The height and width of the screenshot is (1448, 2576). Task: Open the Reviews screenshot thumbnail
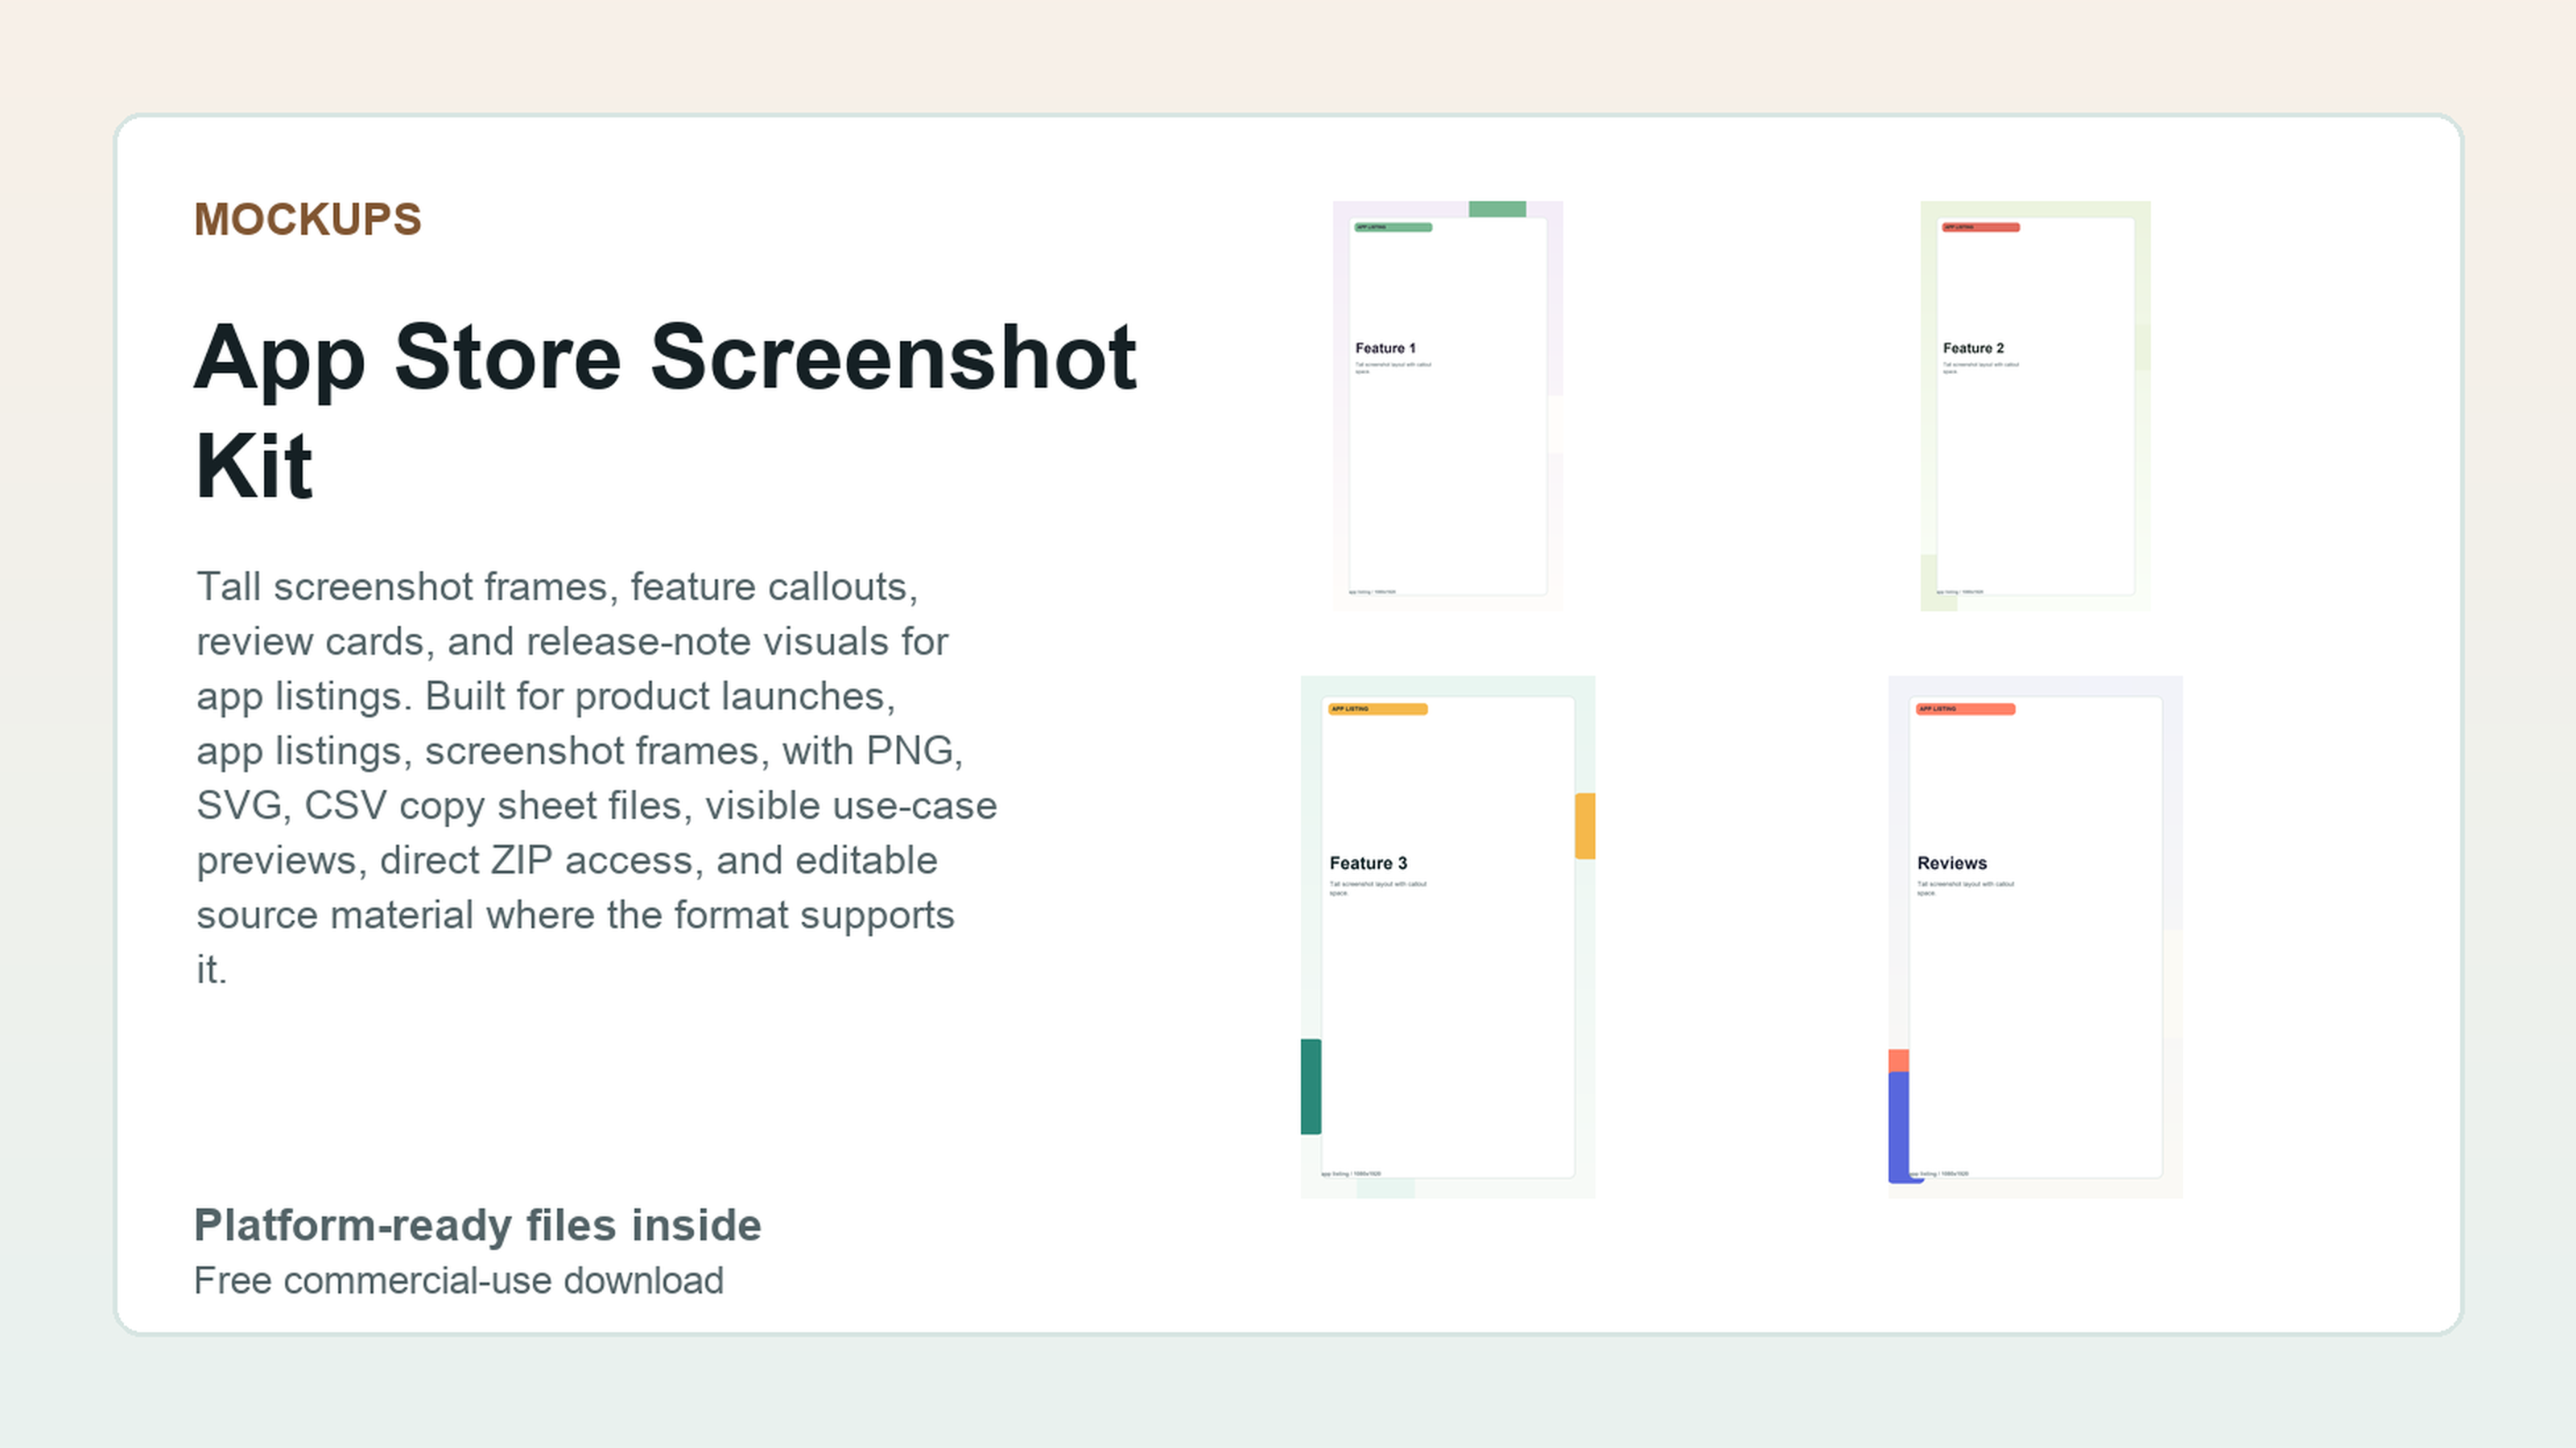2035,936
